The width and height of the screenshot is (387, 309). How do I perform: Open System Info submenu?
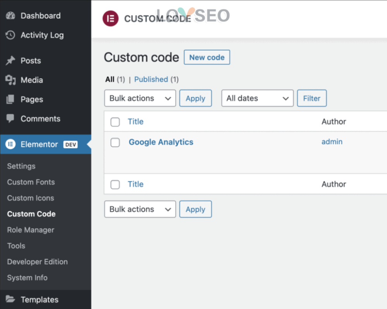27,278
